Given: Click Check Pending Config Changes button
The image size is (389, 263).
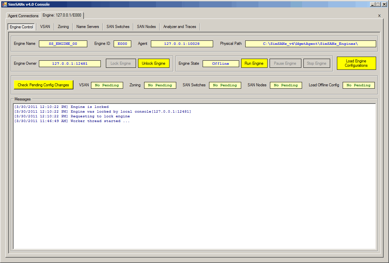Looking at the screenshot, I should (x=43, y=85).
